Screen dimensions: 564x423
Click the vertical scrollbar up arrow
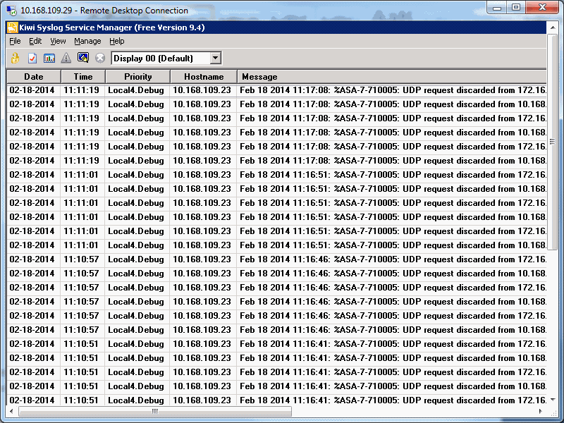point(552,27)
